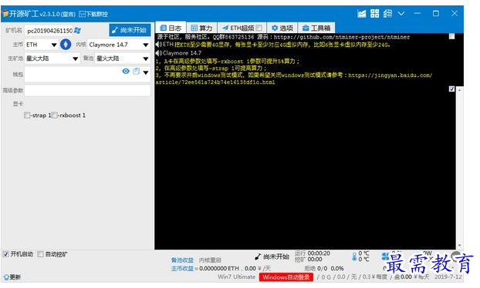Click the speaker icon beside ETH message
The height and width of the screenshot is (288, 480).
(x=158, y=45)
